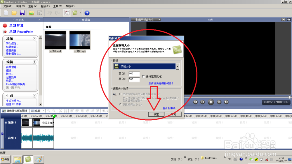Click the Help button in the dialog
The image size is (292, 164).
(173, 114)
